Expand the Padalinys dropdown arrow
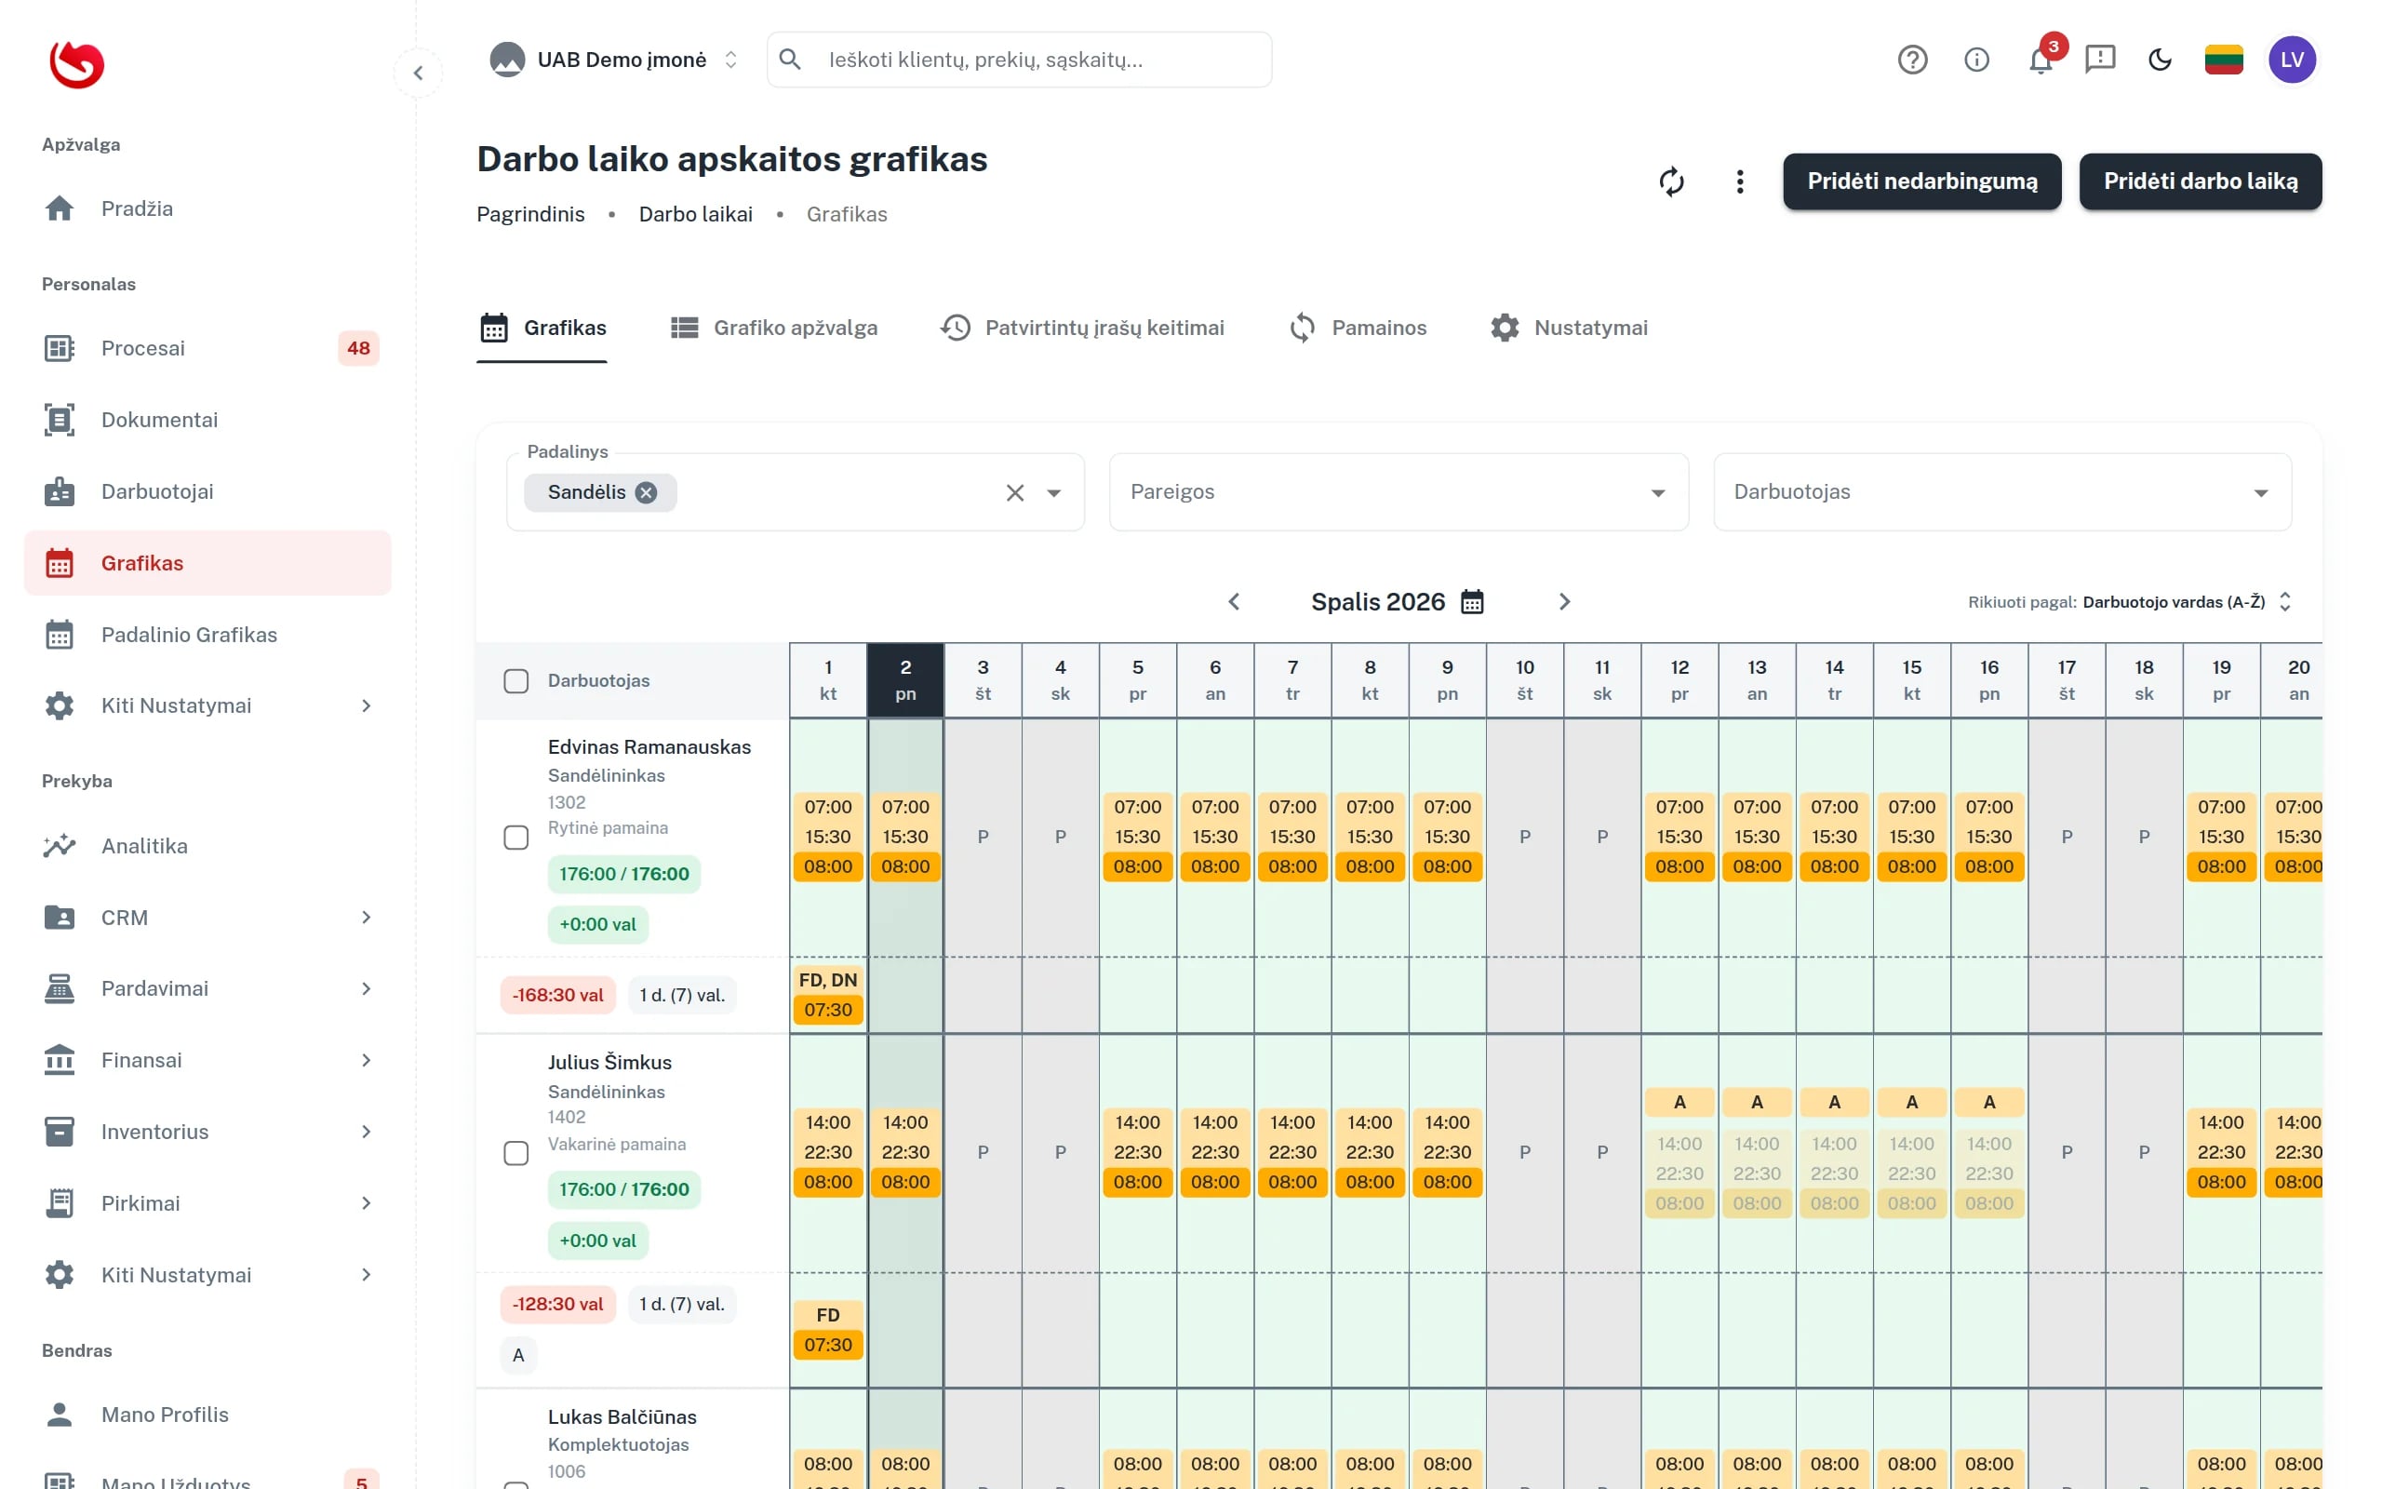Image resolution: width=2382 pixels, height=1489 pixels. pyautogui.click(x=1053, y=492)
